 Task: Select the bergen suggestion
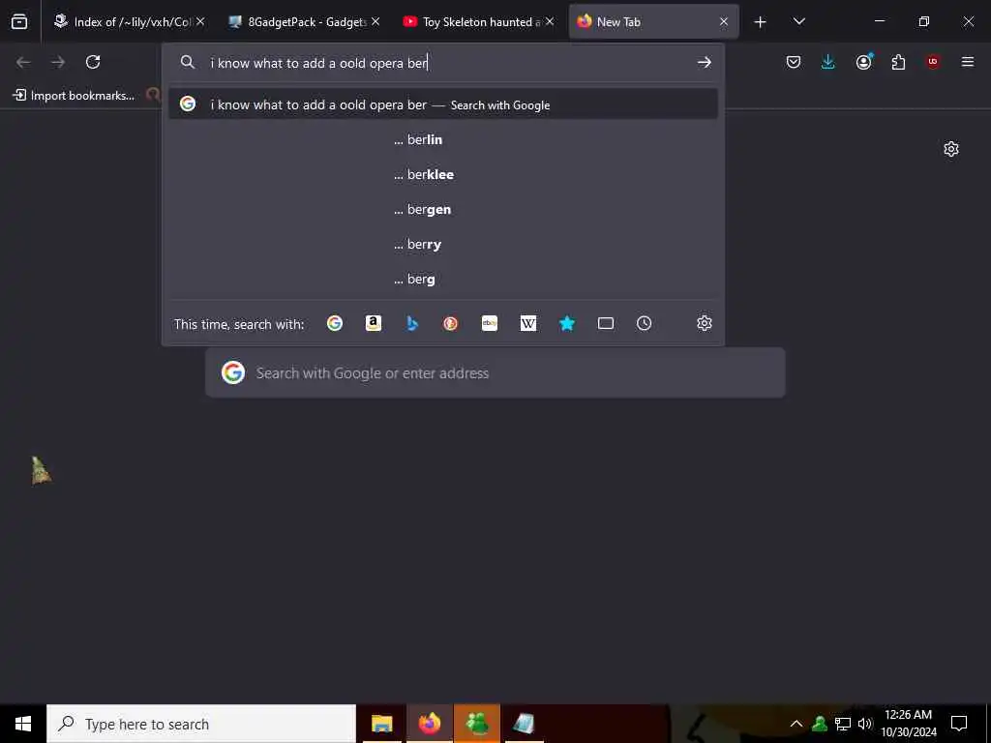[443, 209]
